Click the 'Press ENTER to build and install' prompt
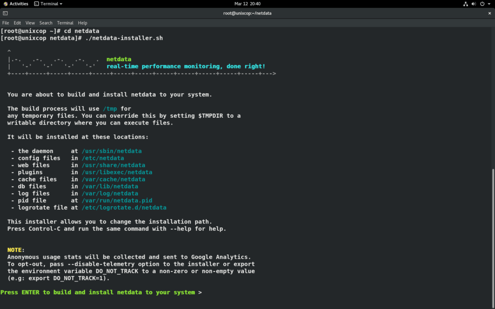The height and width of the screenshot is (309, 495). tap(98, 292)
